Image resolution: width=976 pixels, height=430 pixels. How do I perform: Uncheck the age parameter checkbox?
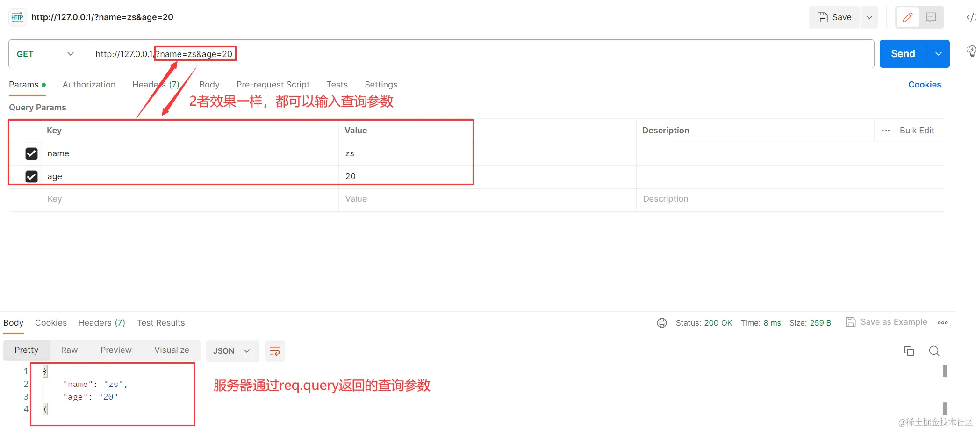coord(31,176)
